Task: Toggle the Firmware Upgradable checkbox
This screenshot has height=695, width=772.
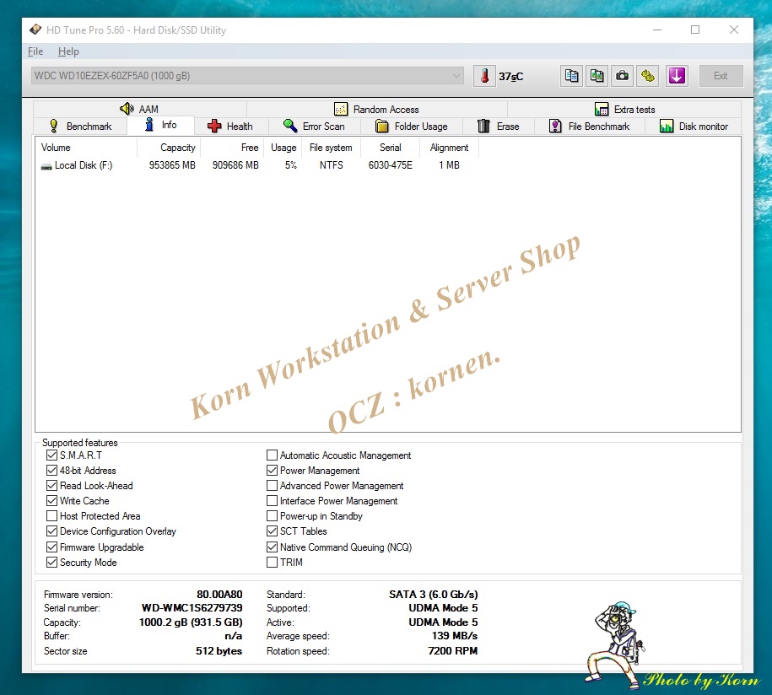Action: coord(51,547)
